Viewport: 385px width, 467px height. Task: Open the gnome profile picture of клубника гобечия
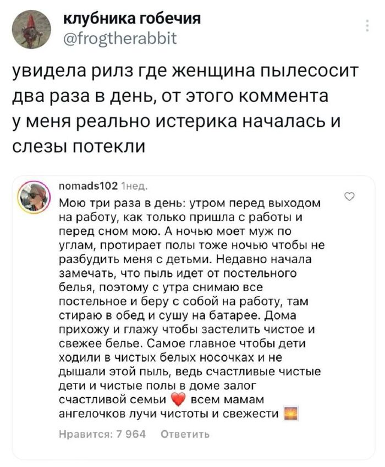[31, 30]
